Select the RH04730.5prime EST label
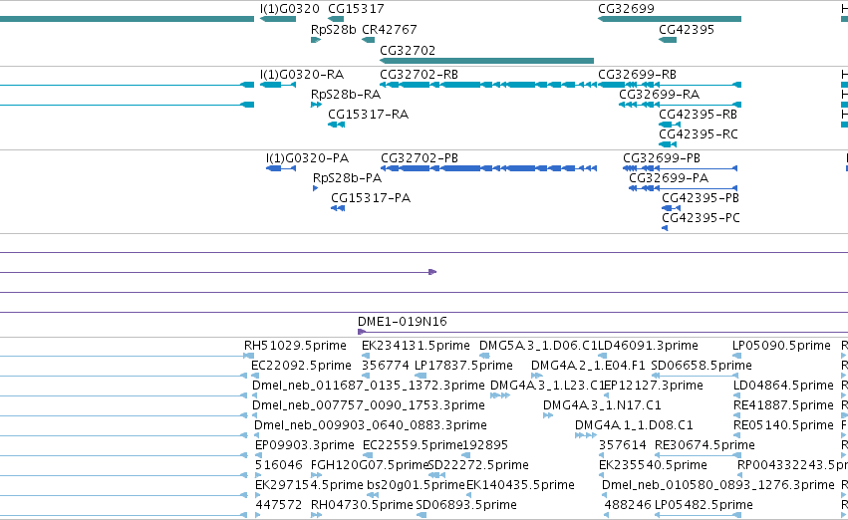 coord(362,505)
